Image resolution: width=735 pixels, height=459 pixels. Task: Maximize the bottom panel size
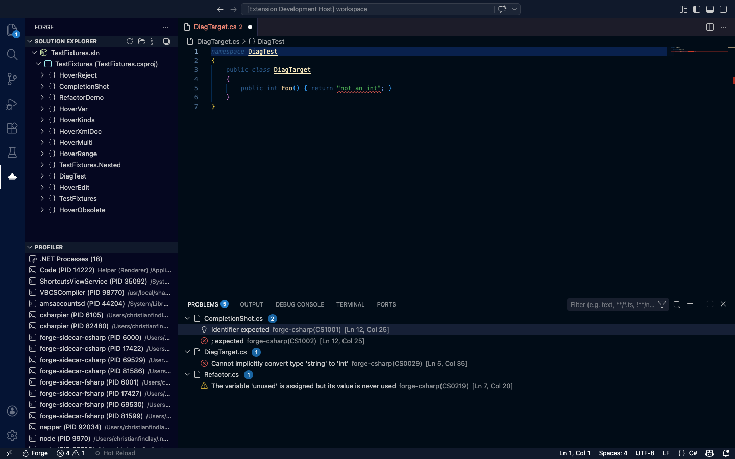(x=710, y=304)
